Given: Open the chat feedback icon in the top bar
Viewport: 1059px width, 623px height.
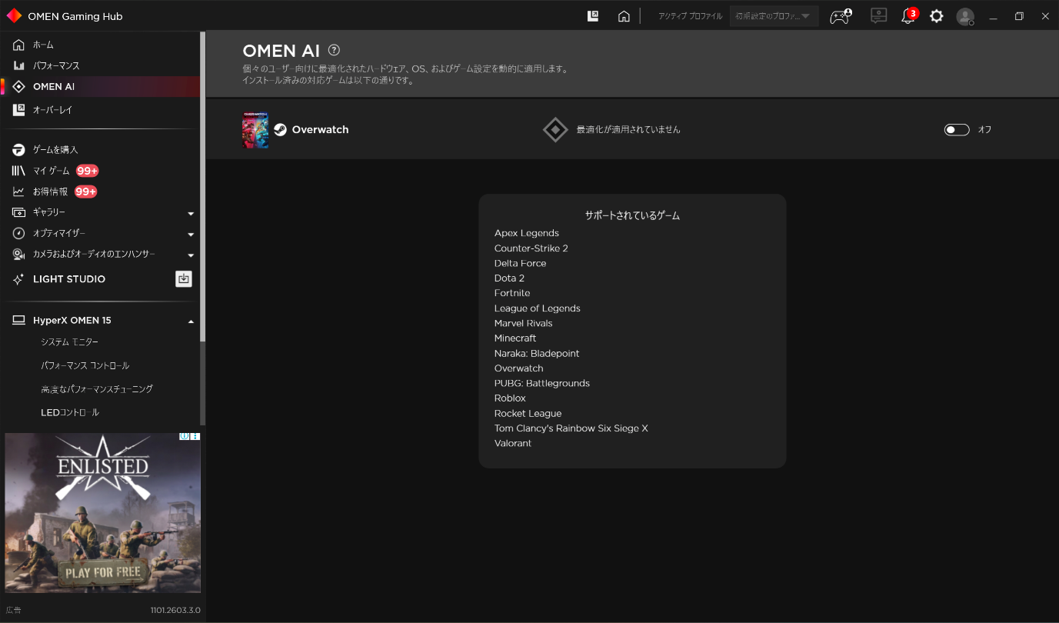Looking at the screenshot, I should coord(878,16).
